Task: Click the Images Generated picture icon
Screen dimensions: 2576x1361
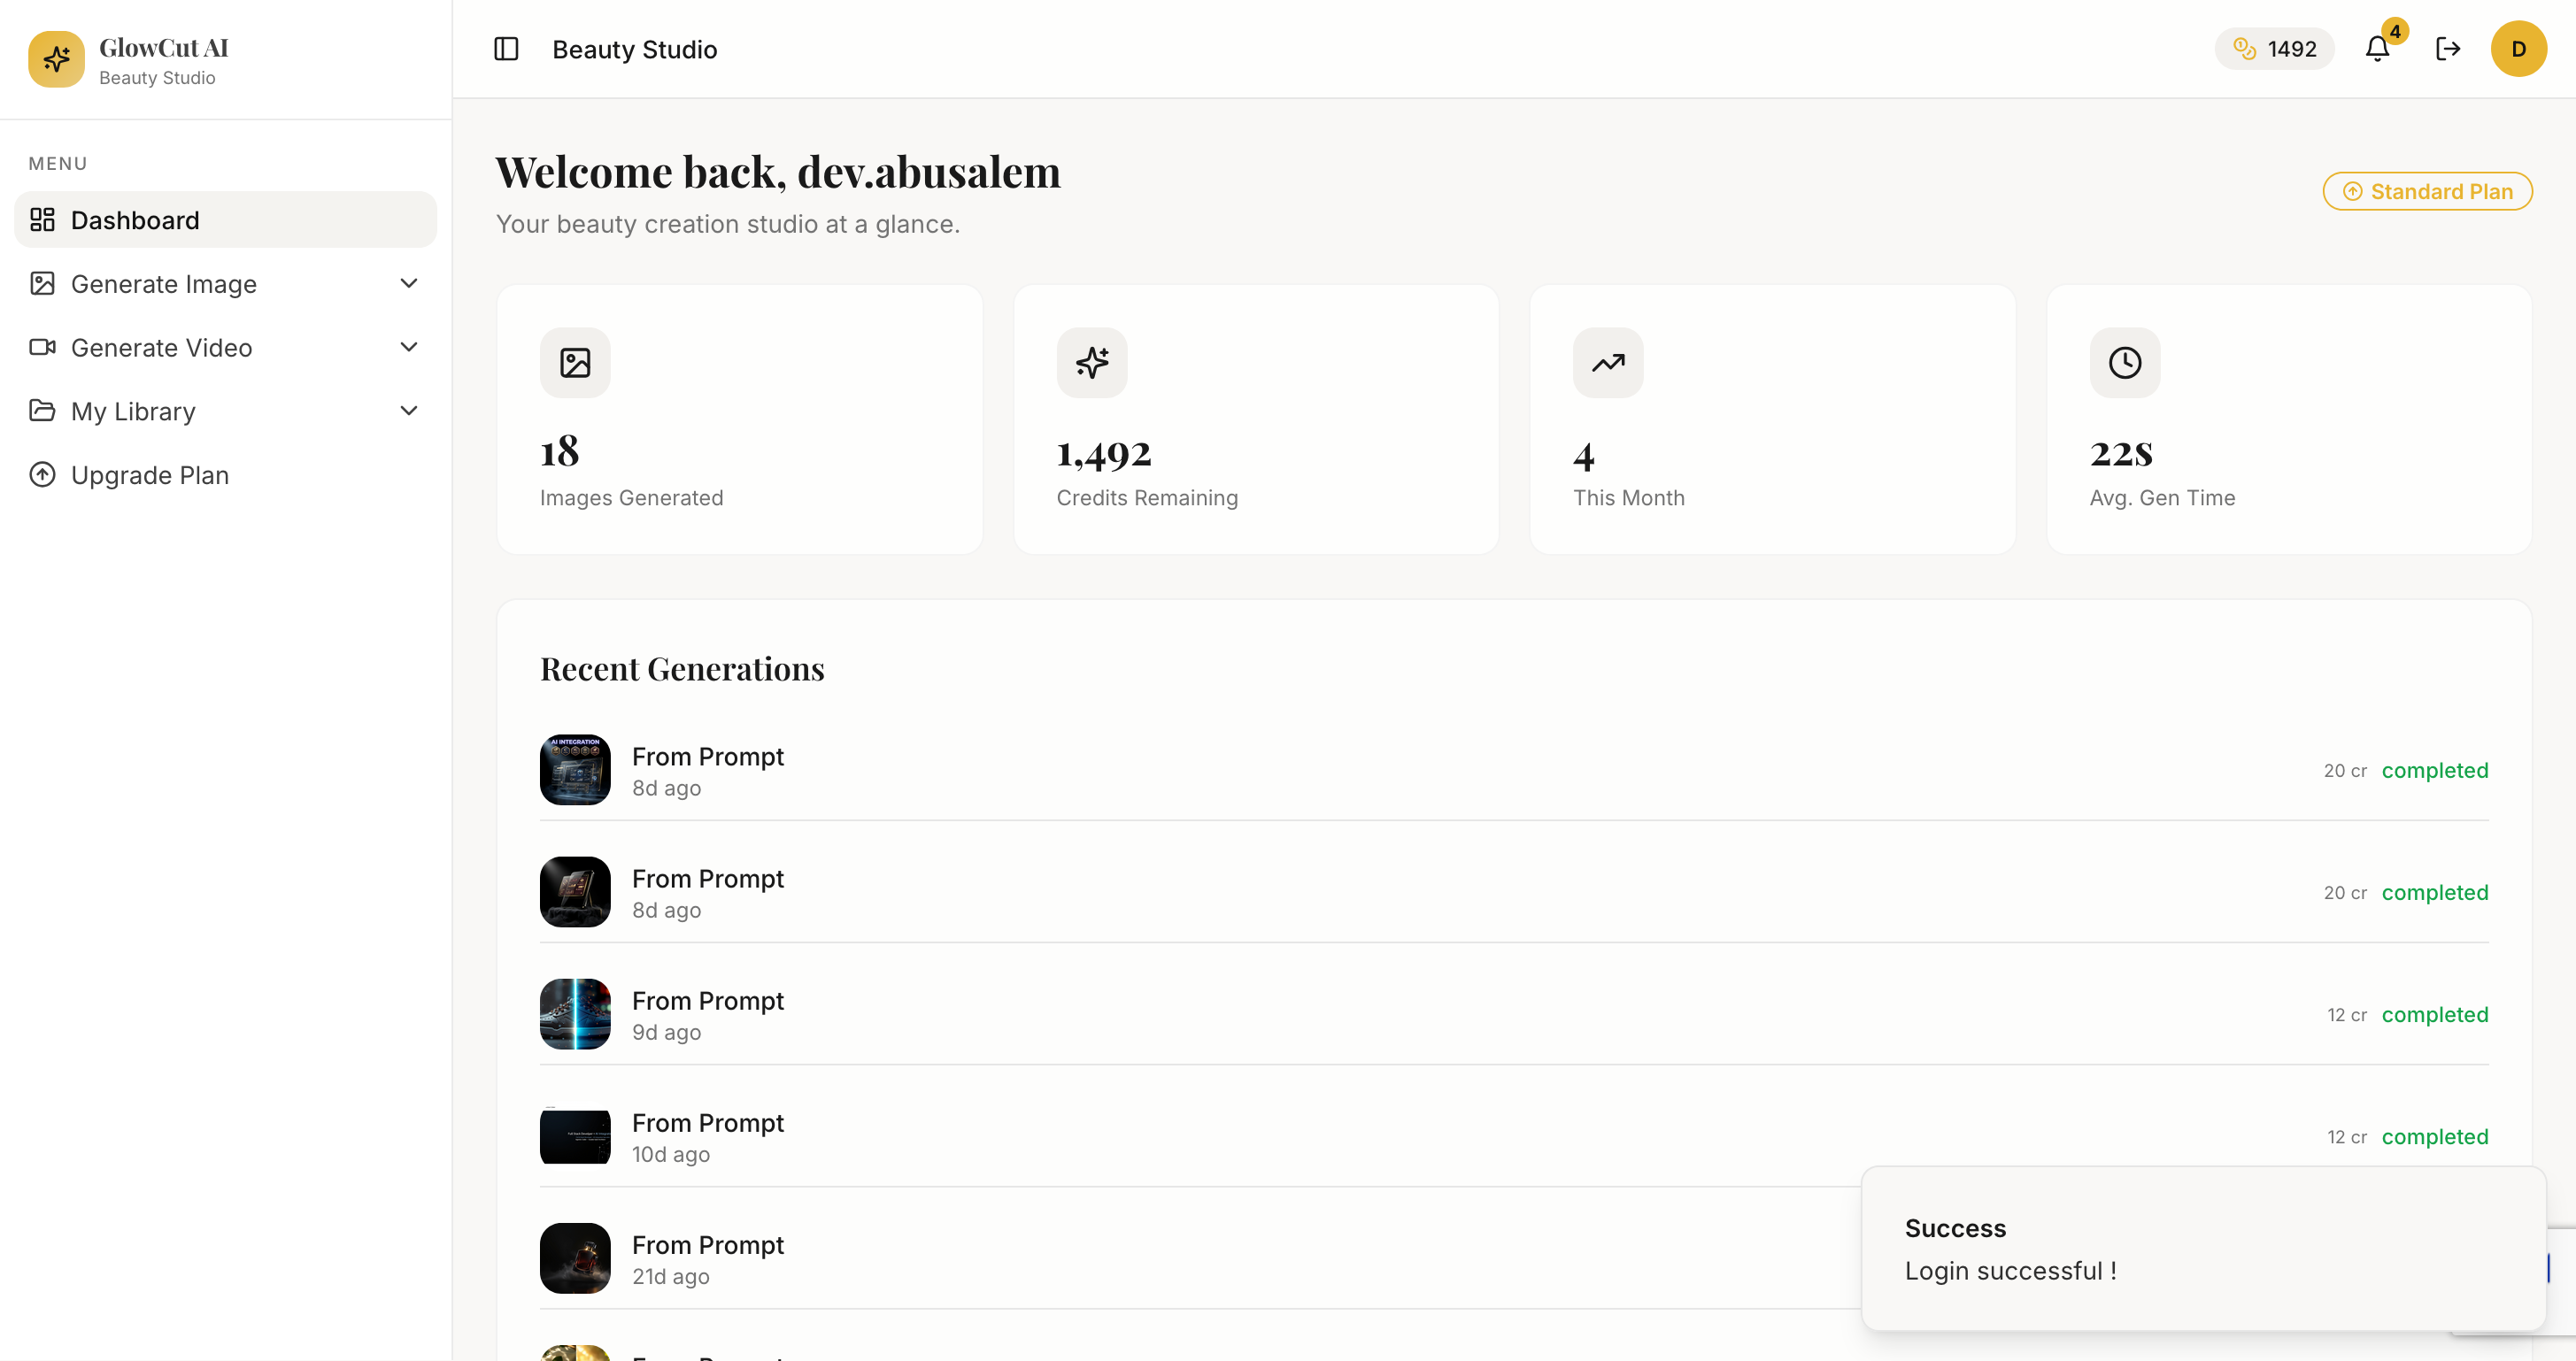Action: coord(575,362)
